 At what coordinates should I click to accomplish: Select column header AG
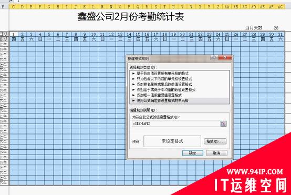pyautogui.click(x=280, y=7)
